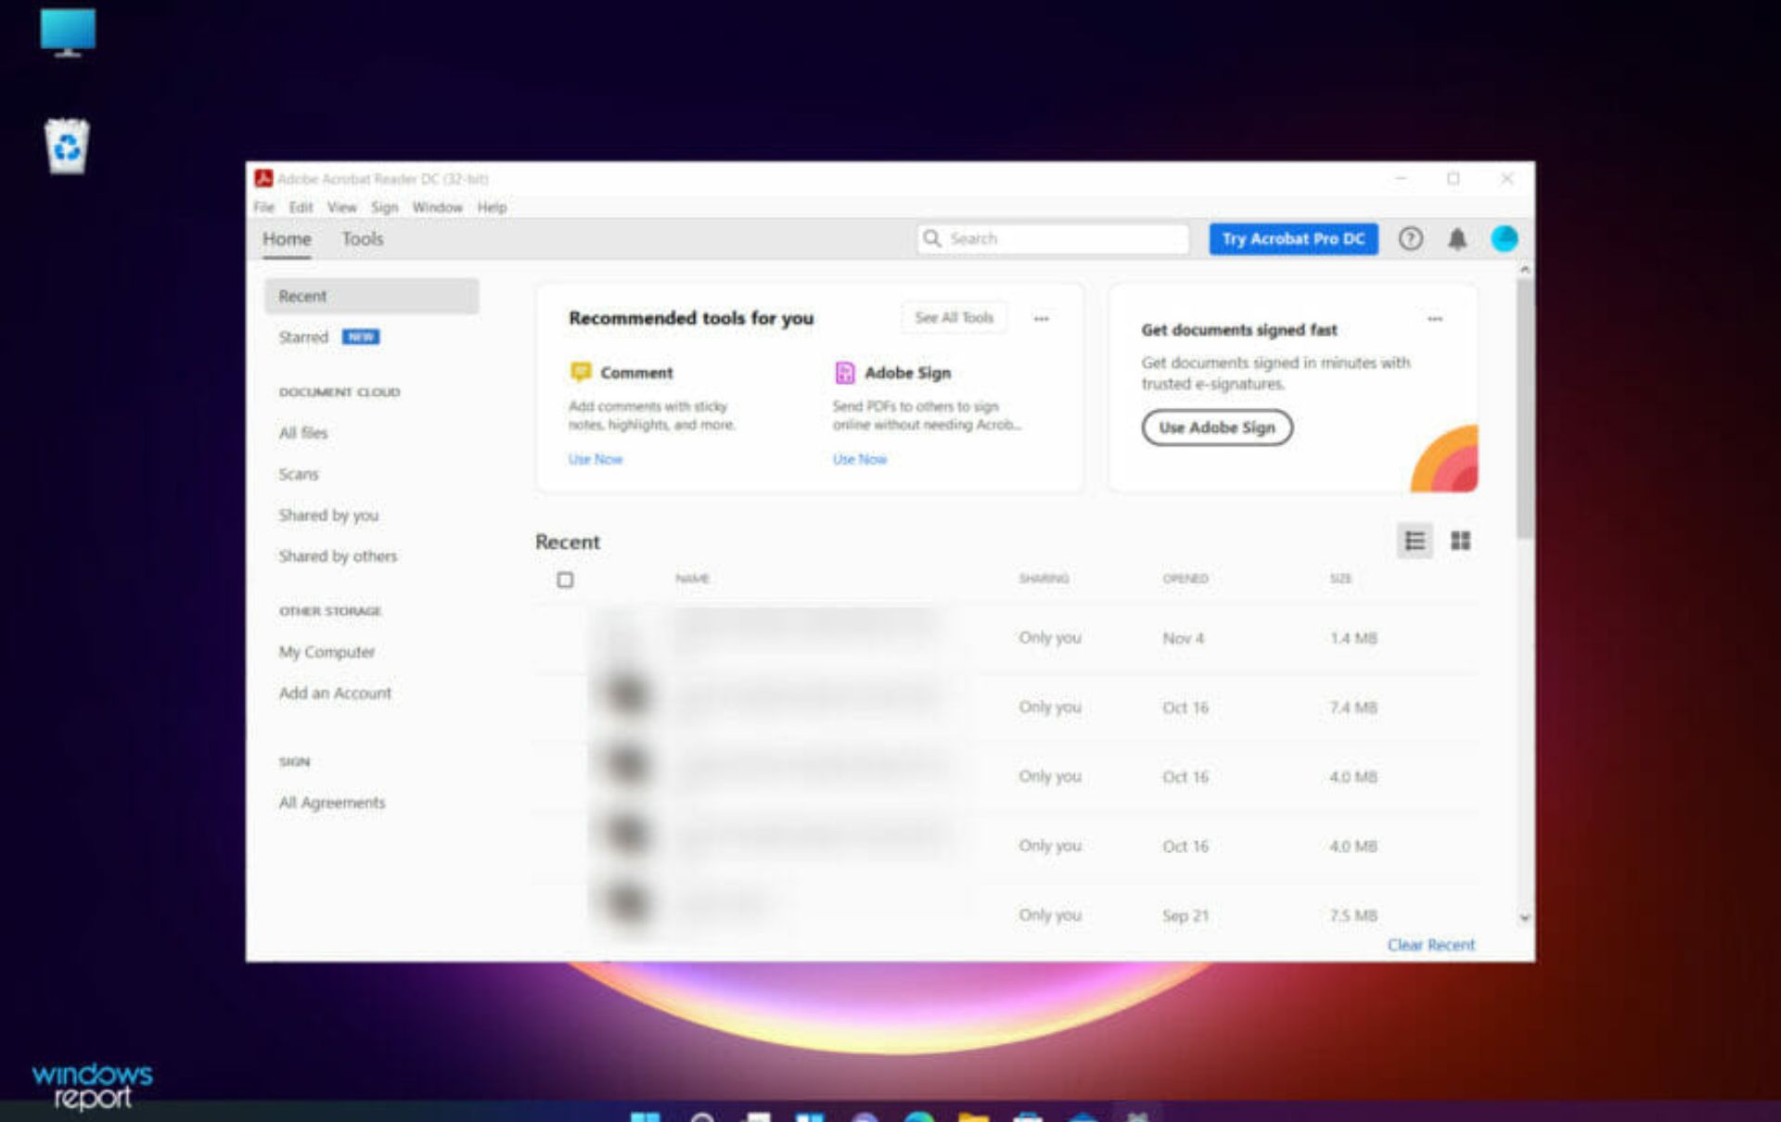The width and height of the screenshot is (1781, 1122).
Task: Sort by the NAME column header
Action: pos(692,579)
